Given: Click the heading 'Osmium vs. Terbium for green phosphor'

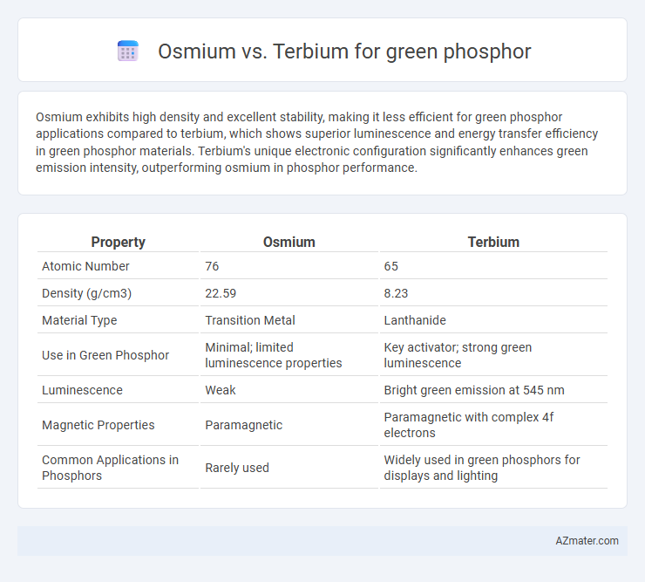Looking at the screenshot, I should coord(344,51).
